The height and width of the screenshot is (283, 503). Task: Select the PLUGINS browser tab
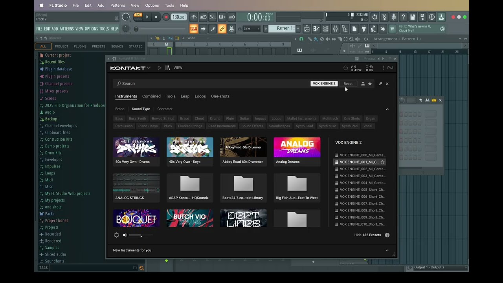click(x=80, y=46)
